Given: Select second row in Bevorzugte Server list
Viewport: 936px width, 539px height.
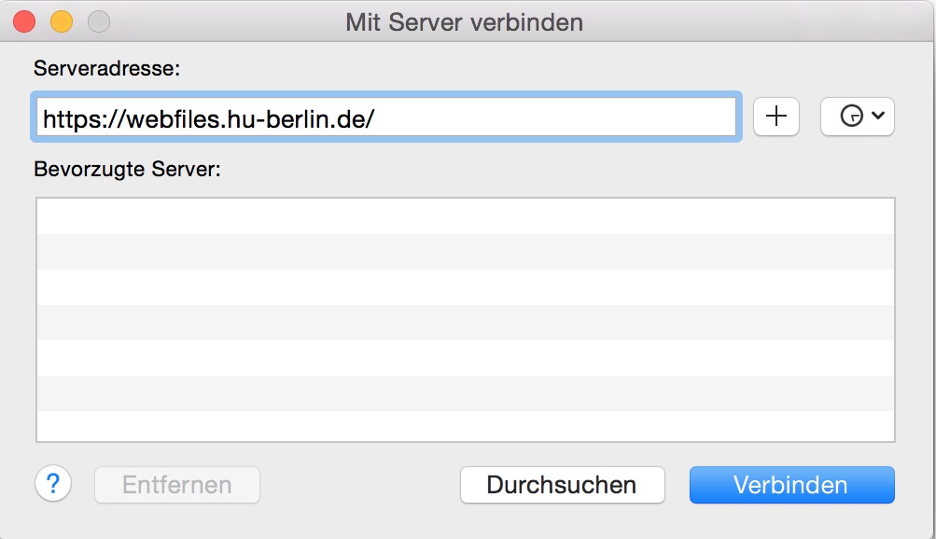Looking at the screenshot, I should 465,252.
